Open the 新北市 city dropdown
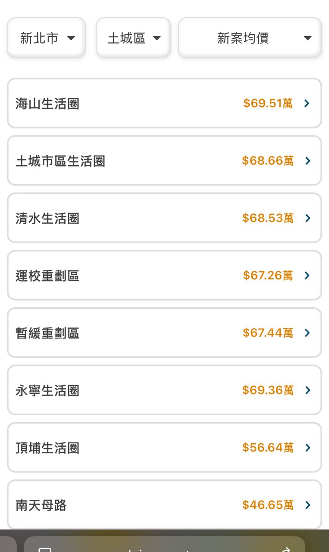329x552 pixels. tap(47, 38)
